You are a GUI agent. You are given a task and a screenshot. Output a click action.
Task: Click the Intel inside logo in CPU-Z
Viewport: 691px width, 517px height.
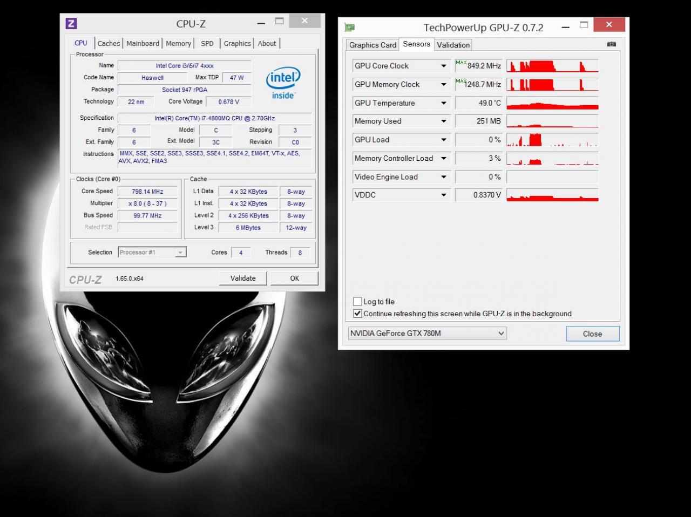pyautogui.click(x=283, y=83)
